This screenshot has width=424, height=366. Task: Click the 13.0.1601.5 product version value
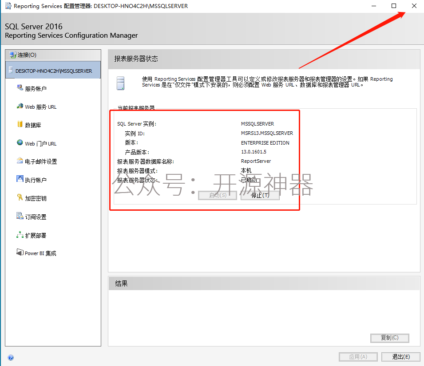pos(254,152)
